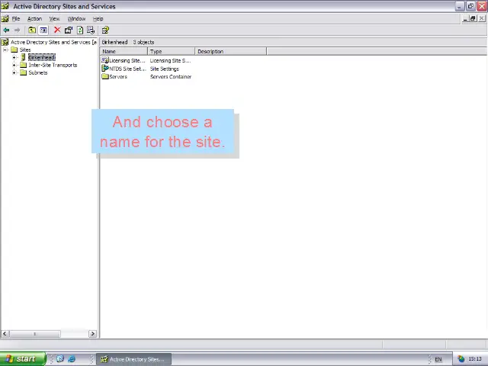The image size is (488, 366).
Task: Toggle the Show/Hide Console Tree icon
Action: coord(43,30)
